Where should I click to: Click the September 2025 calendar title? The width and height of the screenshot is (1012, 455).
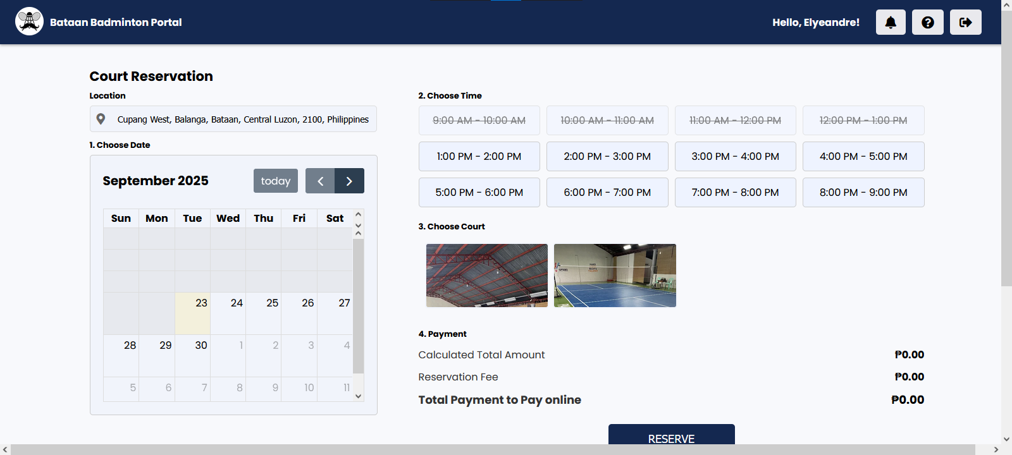[156, 181]
